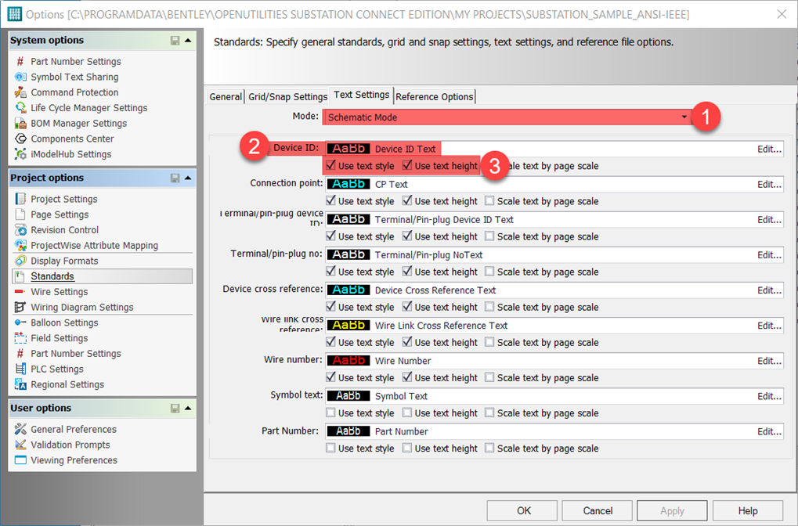Enable Scale text by page scale for Wire number
This screenshot has width=798, height=526.
(x=489, y=377)
